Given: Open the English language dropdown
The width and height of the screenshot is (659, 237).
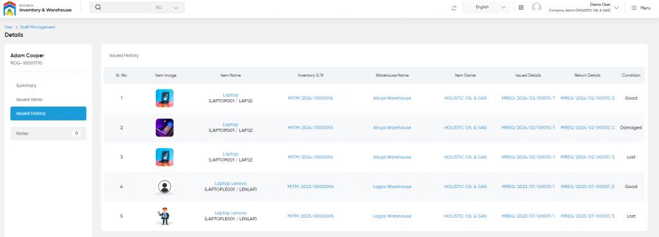Looking at the screenshot, I should click(x=487, y=7).
